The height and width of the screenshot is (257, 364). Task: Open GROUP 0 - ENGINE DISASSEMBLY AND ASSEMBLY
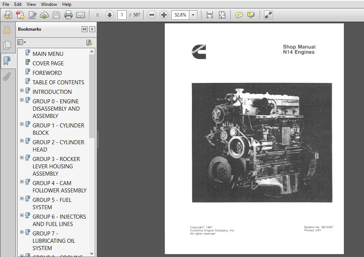point(56,109)
